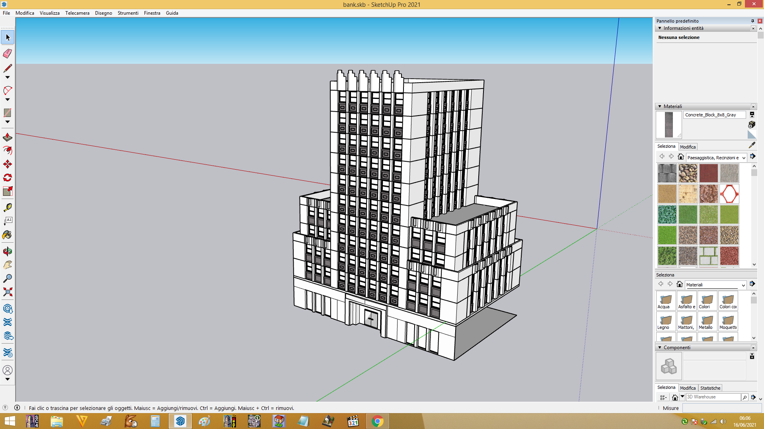Click the Create Material icon
Screen dimensions: 764x429
[x=752, y=125]
